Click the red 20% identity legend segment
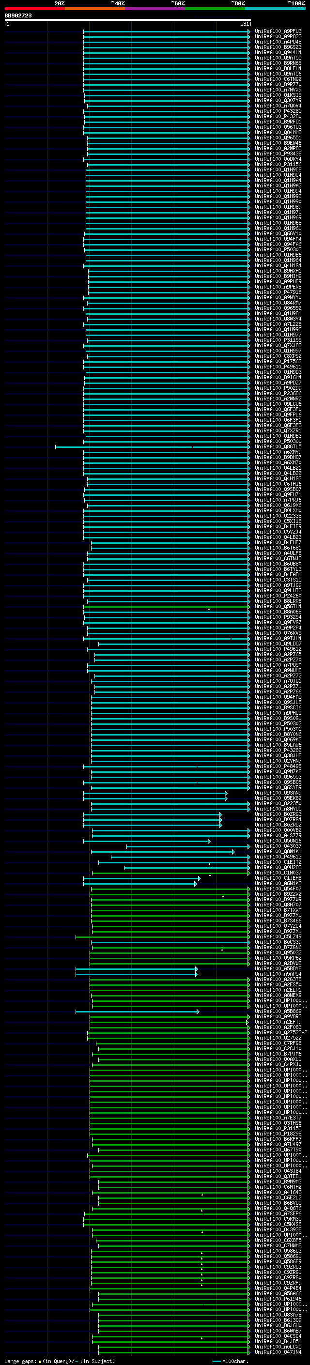 point(34,9)
